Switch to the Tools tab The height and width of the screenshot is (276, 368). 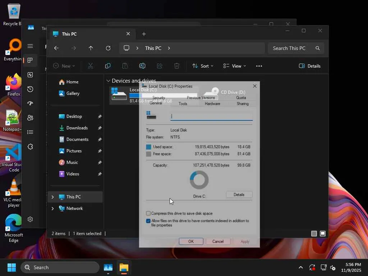[183, 103]
